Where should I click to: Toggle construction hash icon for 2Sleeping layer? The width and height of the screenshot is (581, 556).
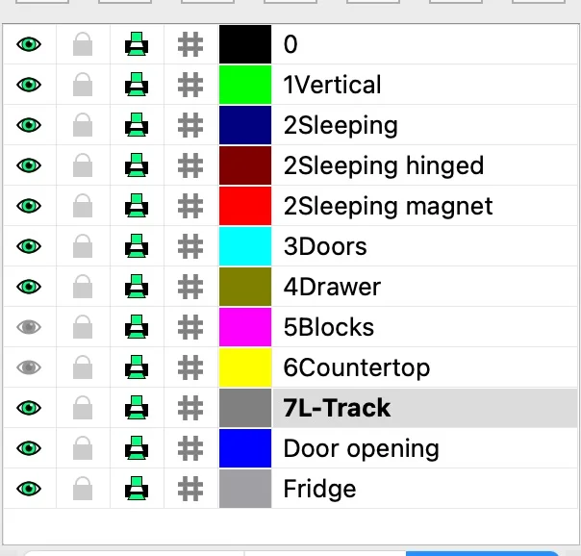coord(191,126)
